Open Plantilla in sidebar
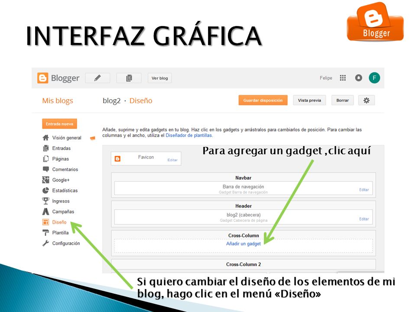This screenshot has height=312, width=416. (x=60, y=233)
